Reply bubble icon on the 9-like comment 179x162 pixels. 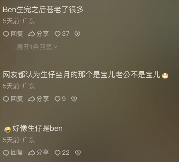(6, 99)
